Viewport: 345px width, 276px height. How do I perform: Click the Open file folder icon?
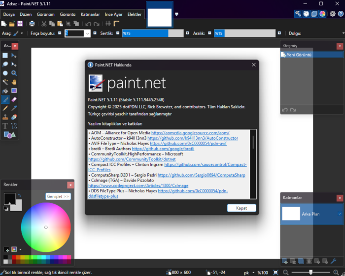[12, 24]
